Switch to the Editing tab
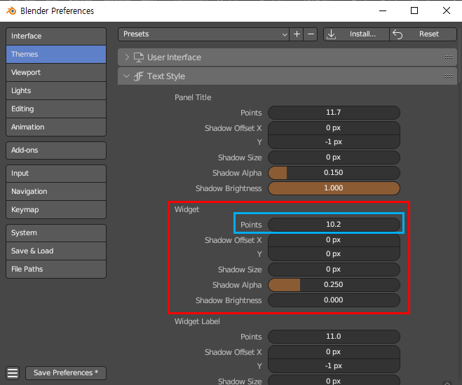The width and height of the screenshot is (462, 385). 56,108
